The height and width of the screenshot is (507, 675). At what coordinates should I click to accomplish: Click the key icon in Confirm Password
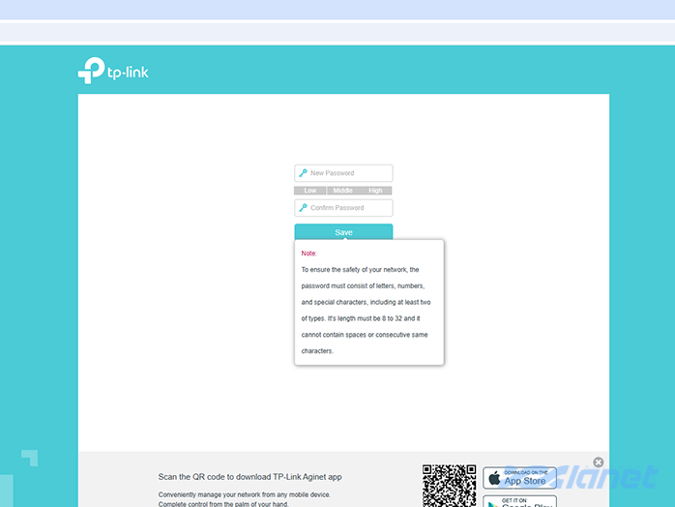tap(303, 208)
